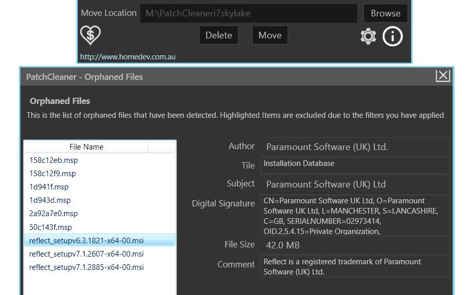This screenshot has height=295, width=473.
Task: Click the File Size value 42.0 MB
Action: (355, 245)
